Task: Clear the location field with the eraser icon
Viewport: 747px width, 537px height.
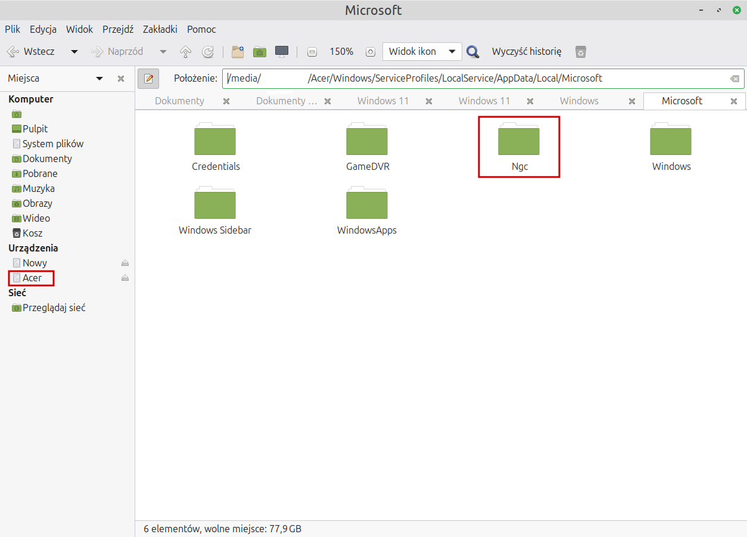Action: click(x=735, y=79)
